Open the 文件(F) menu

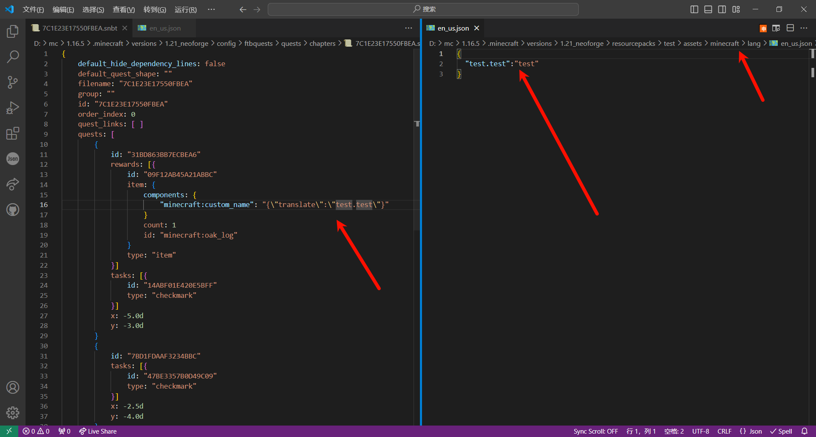(x=33, y=9)
